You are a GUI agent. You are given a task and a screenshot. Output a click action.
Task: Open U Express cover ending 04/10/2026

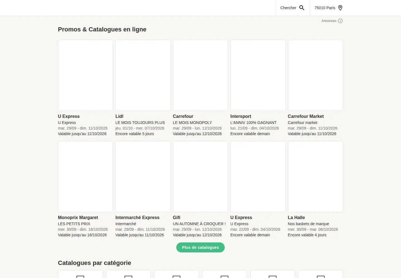(258, 177)
